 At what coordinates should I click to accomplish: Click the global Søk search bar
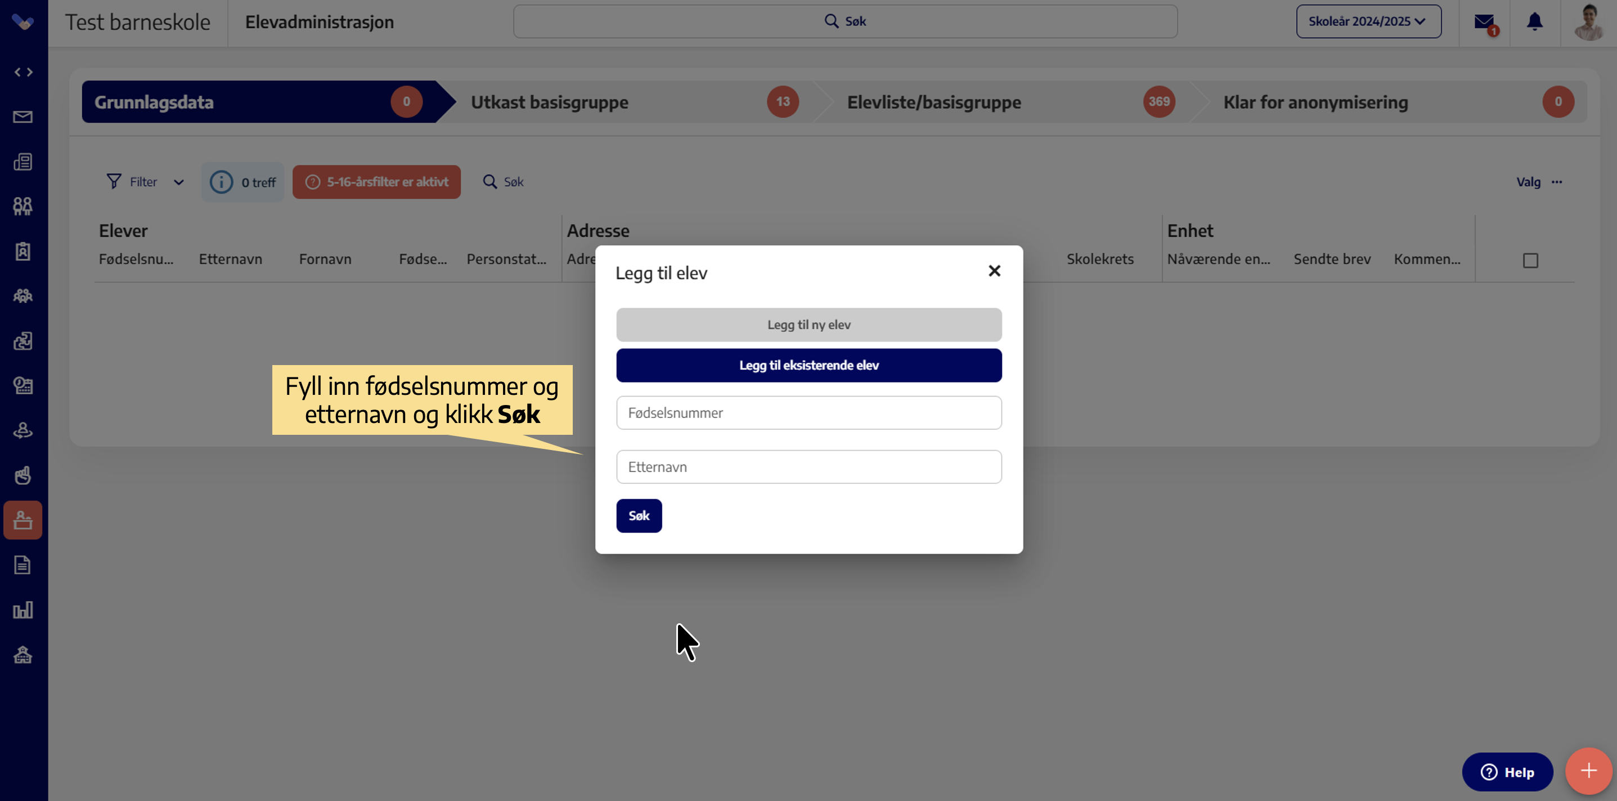pyautogui.click(x=845, y=21)
